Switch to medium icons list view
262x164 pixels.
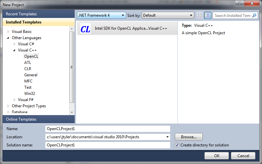(208, 15)
